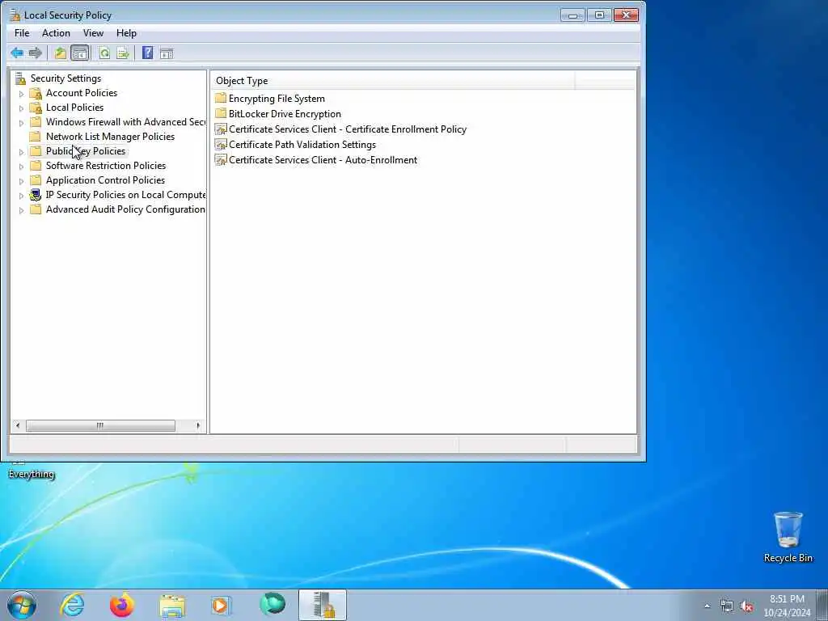Click the Back arrow toolbar button

tap(17, 53)
